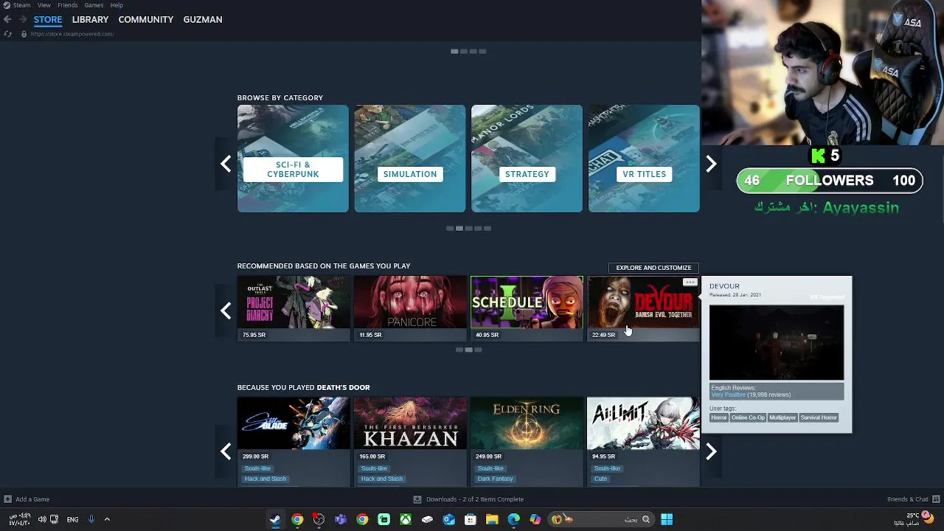Open the Friends & Chat icon
Image resolution: width=944 pixels, height=531 pixels.
[x=936, y=499]
